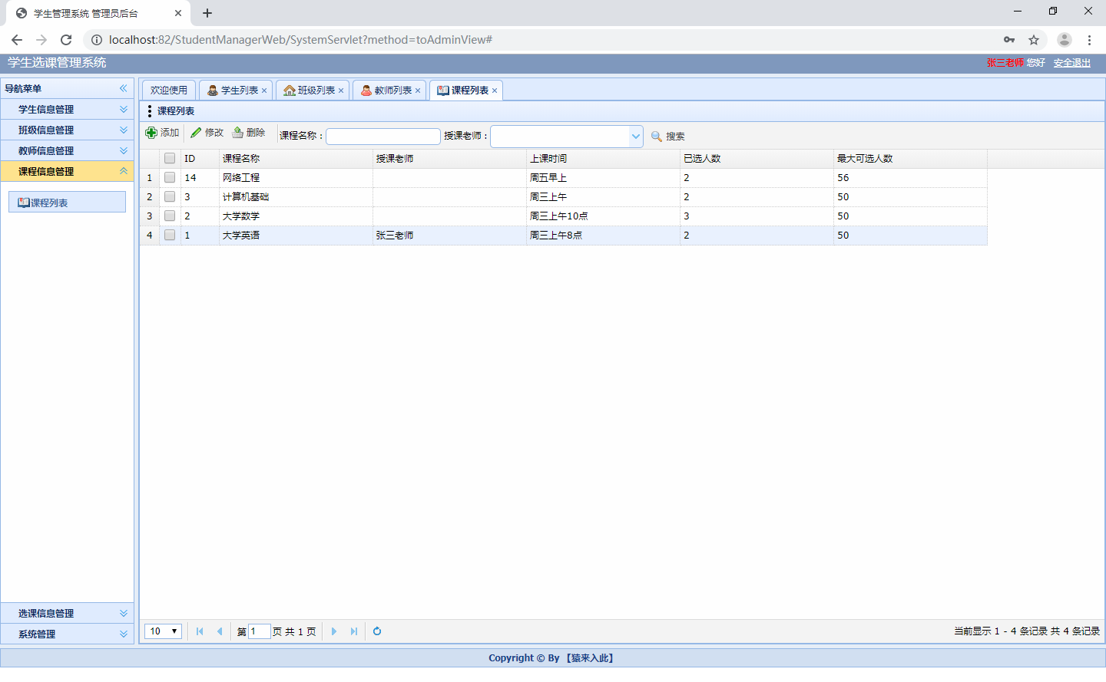This screenshot has height=682, width=1106.
Task: Click the 删除 button label
Action: coord(256,133)
